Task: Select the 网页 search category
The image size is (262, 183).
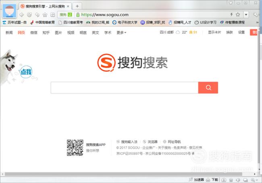Action: pyautogui.click(x=21, y=33)
